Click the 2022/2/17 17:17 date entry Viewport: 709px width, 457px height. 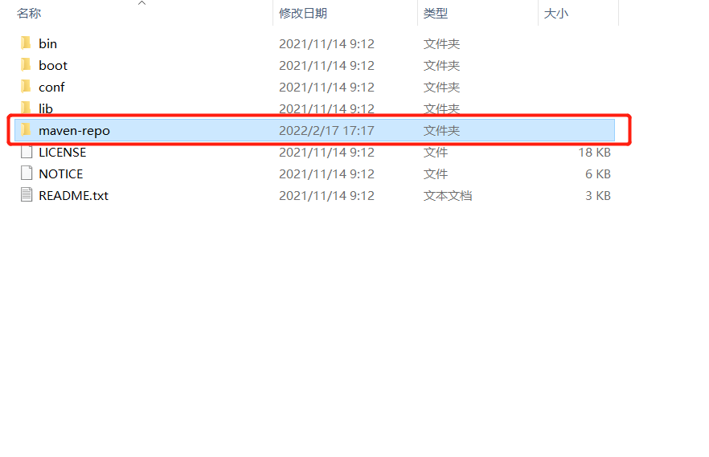(326, 130)
